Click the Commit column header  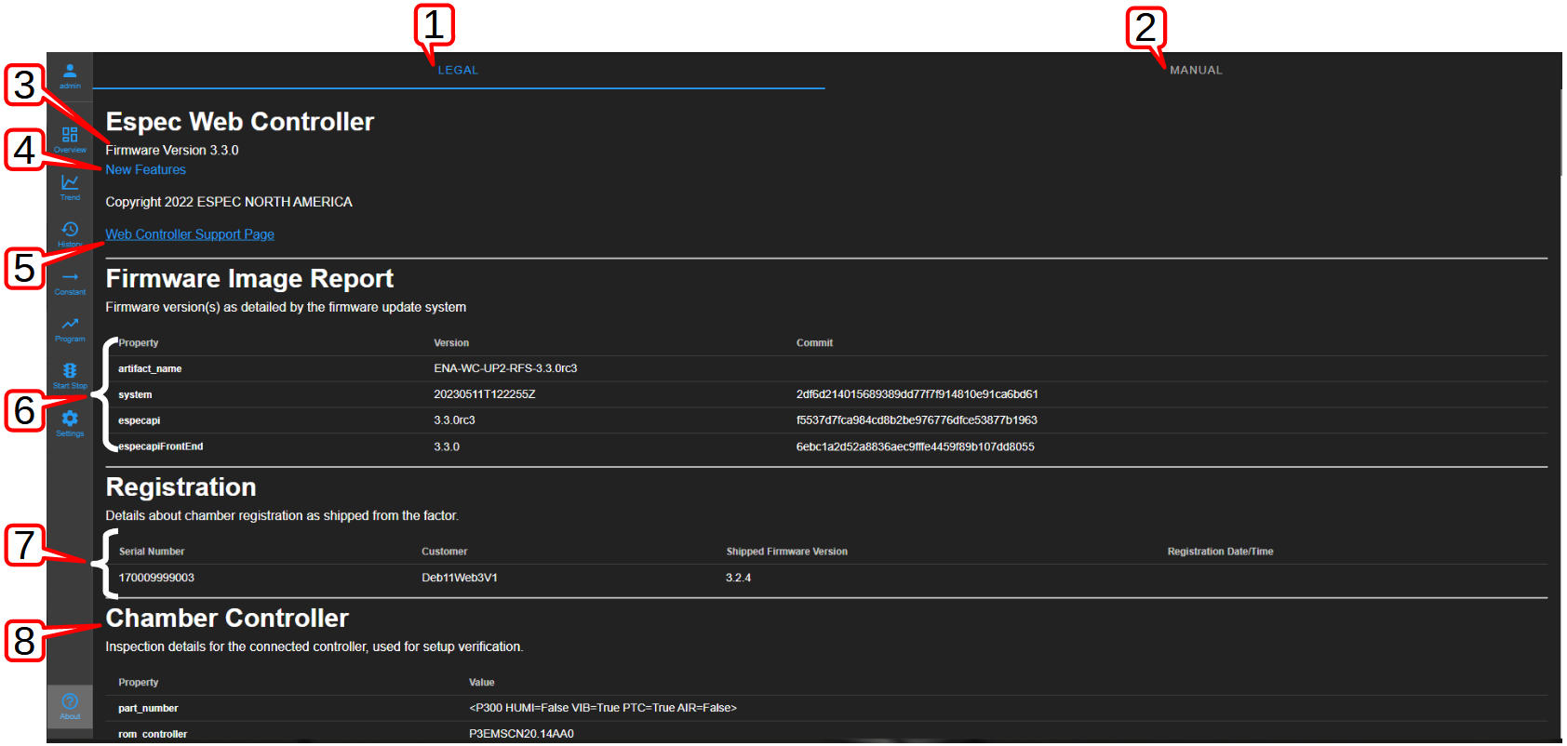click(x=814, y=343)
